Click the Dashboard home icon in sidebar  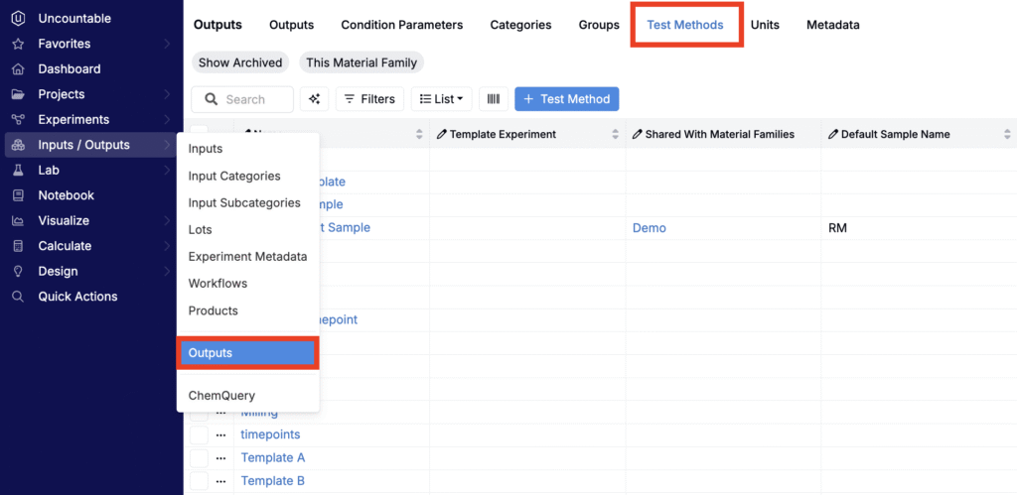pos(17,69)
